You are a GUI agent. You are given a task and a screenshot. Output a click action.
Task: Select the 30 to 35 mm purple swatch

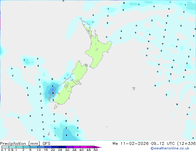[70, 147]
